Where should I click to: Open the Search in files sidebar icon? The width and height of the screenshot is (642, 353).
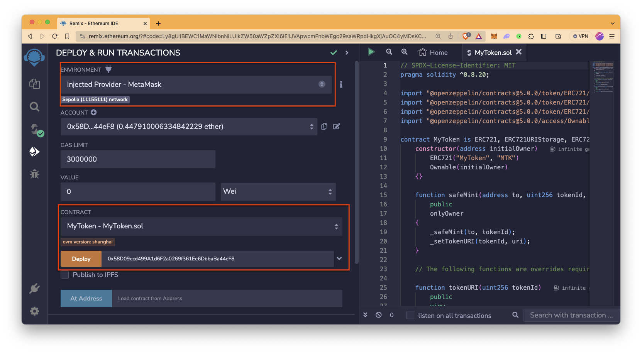point(34,106)
